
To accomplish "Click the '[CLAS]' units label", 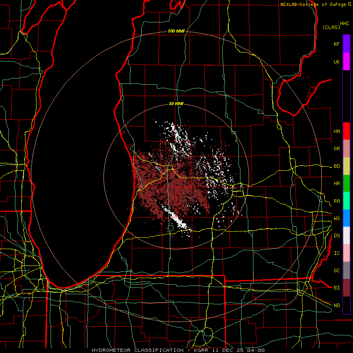I will pyautogui.click(x=331, y=27).
